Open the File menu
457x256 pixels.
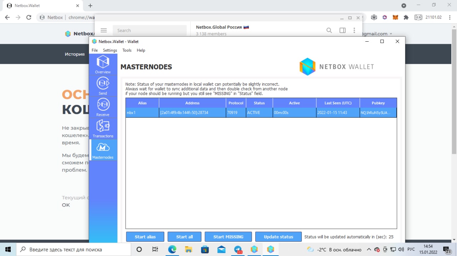pyautogui.click(x=95, y=50)
